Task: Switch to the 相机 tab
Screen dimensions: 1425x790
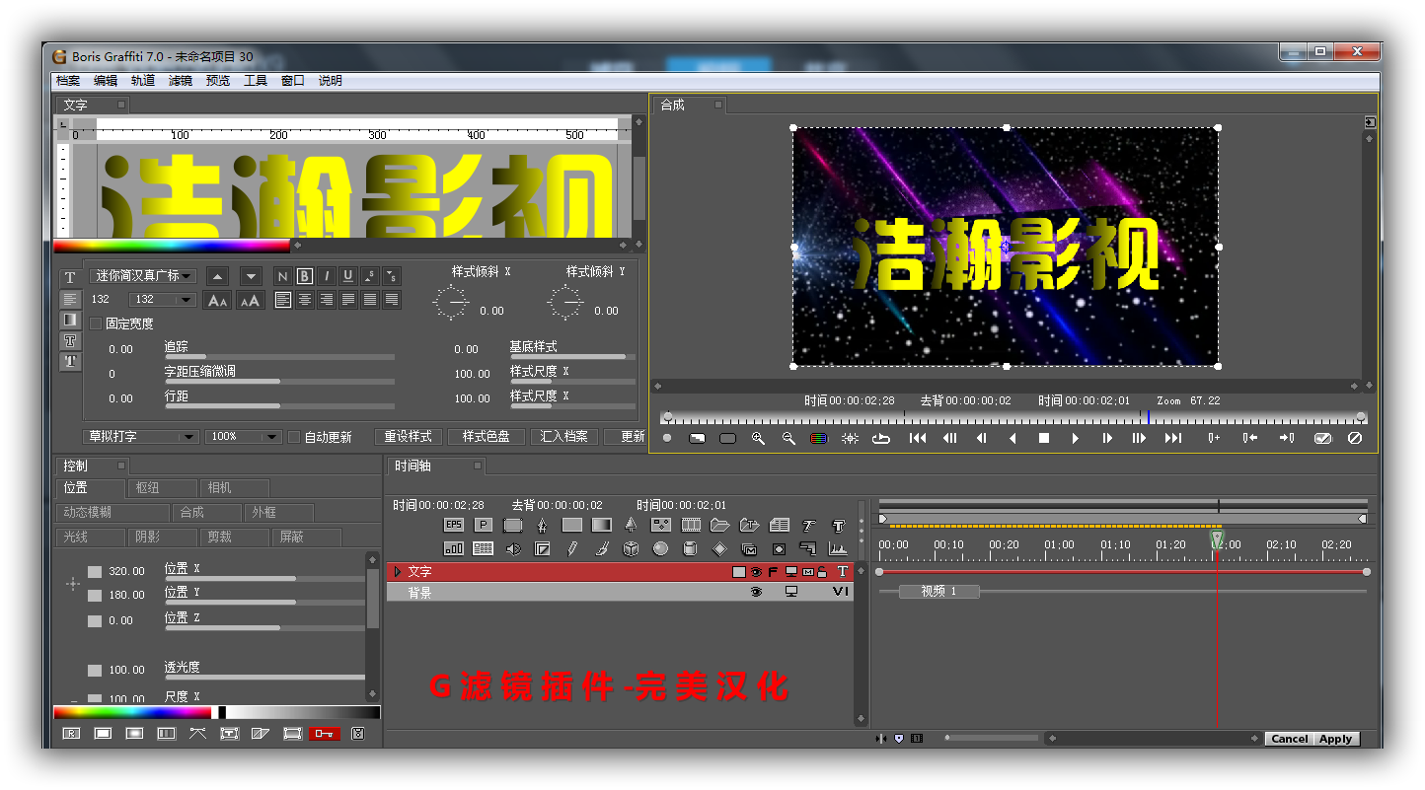Action: (234, 487)
